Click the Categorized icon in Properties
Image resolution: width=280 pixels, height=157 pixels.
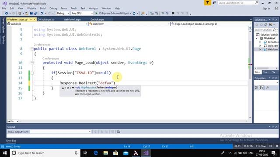tap(257, 88)
